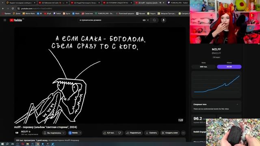260x146 pixels.
Task: Click the Скачать download button
Action: pyautogui.click(x=152, y=133)
